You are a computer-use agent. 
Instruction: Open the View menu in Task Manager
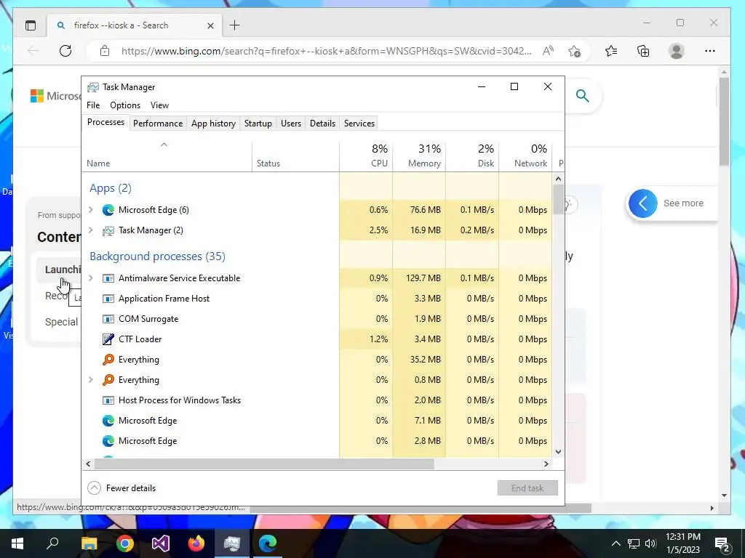159,105
